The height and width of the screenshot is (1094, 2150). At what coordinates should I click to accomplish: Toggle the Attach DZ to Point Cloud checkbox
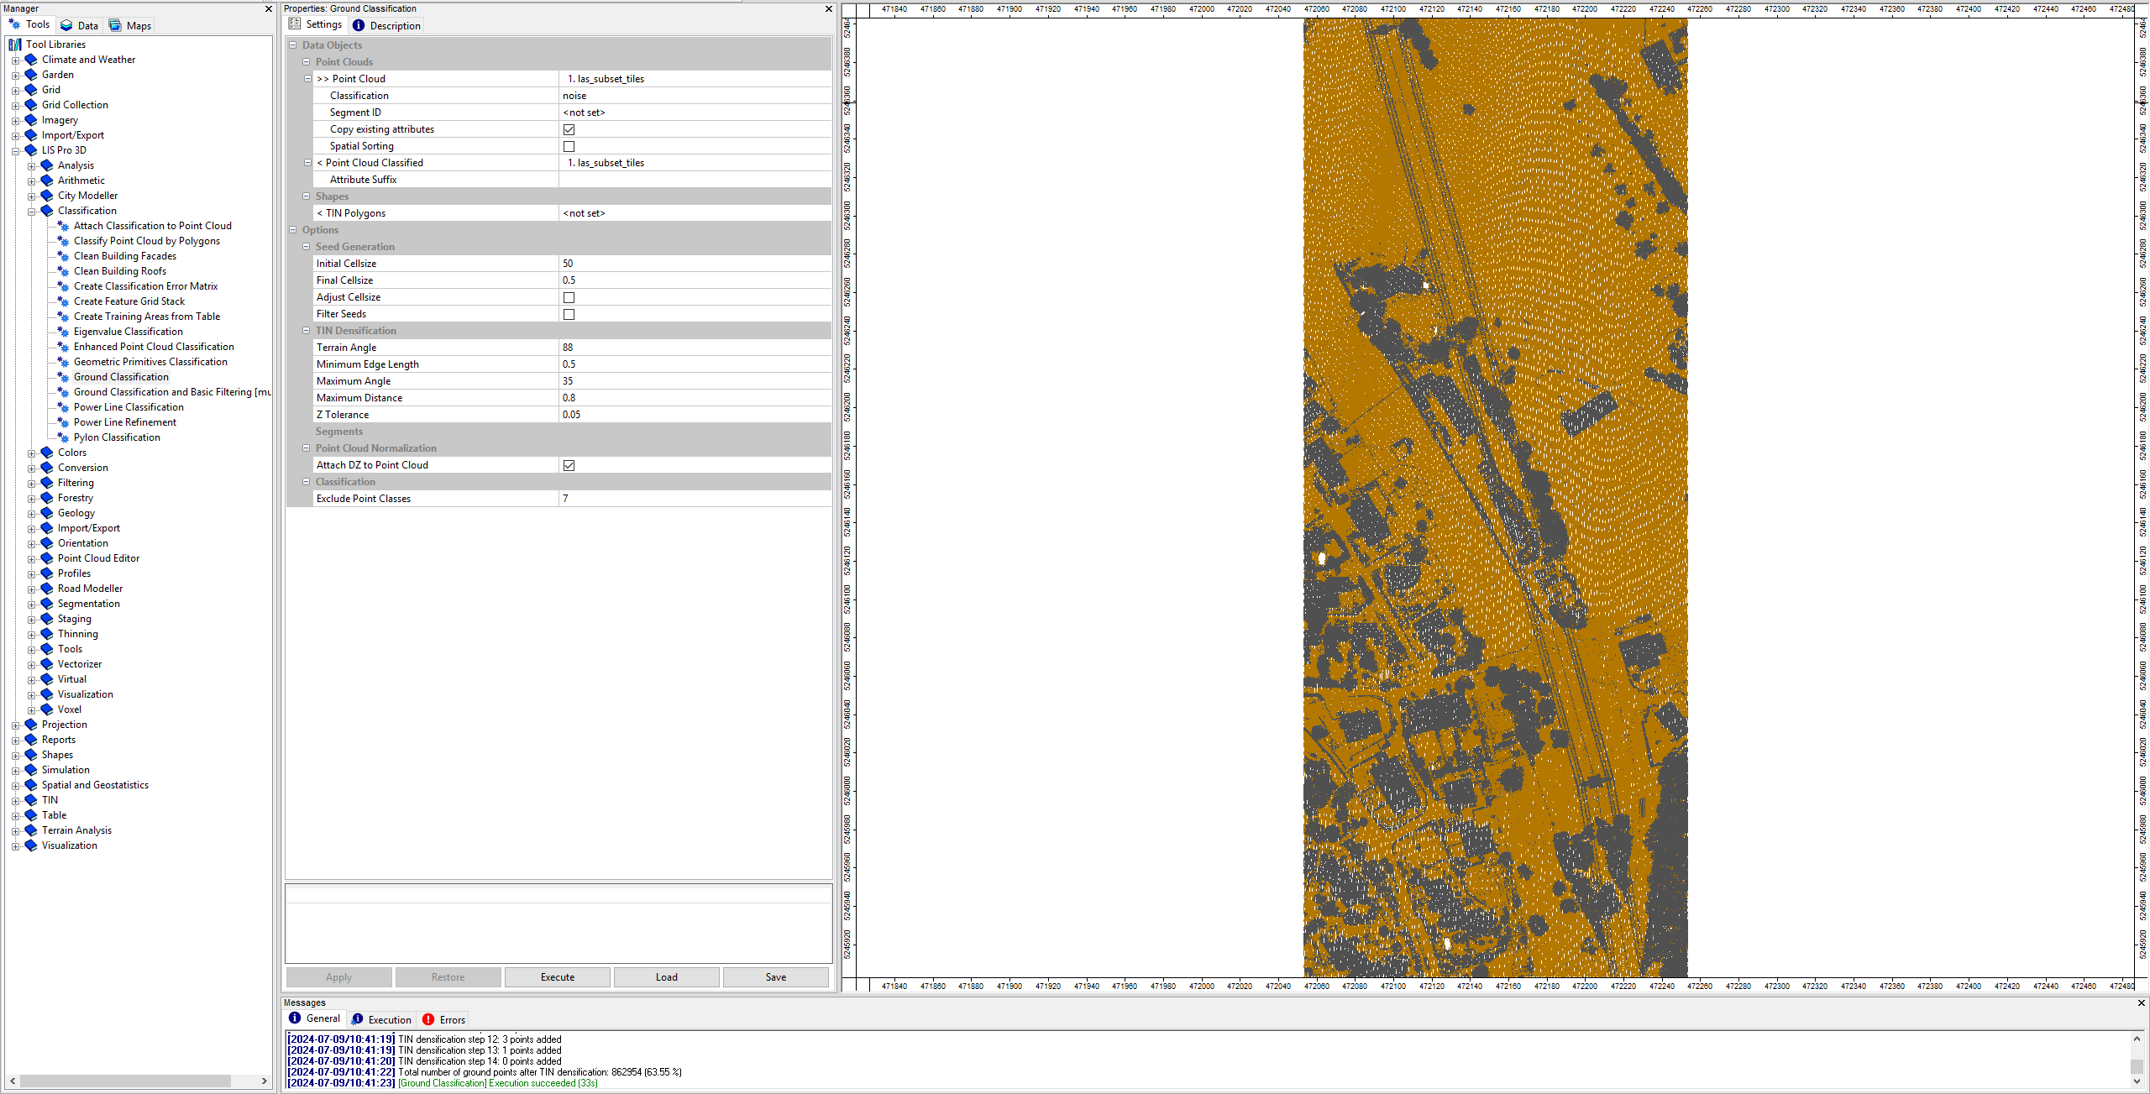tap(569, 465)
